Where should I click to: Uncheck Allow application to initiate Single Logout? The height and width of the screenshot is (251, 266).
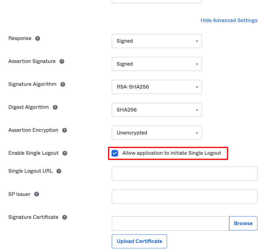pos(115,153)
